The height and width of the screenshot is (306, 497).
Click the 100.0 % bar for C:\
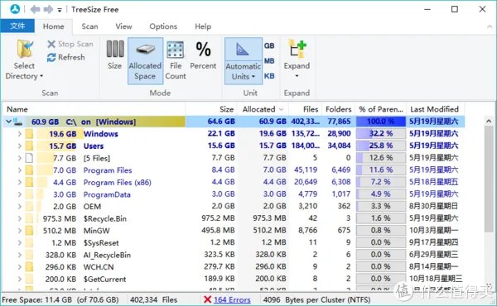click(381, 122)
